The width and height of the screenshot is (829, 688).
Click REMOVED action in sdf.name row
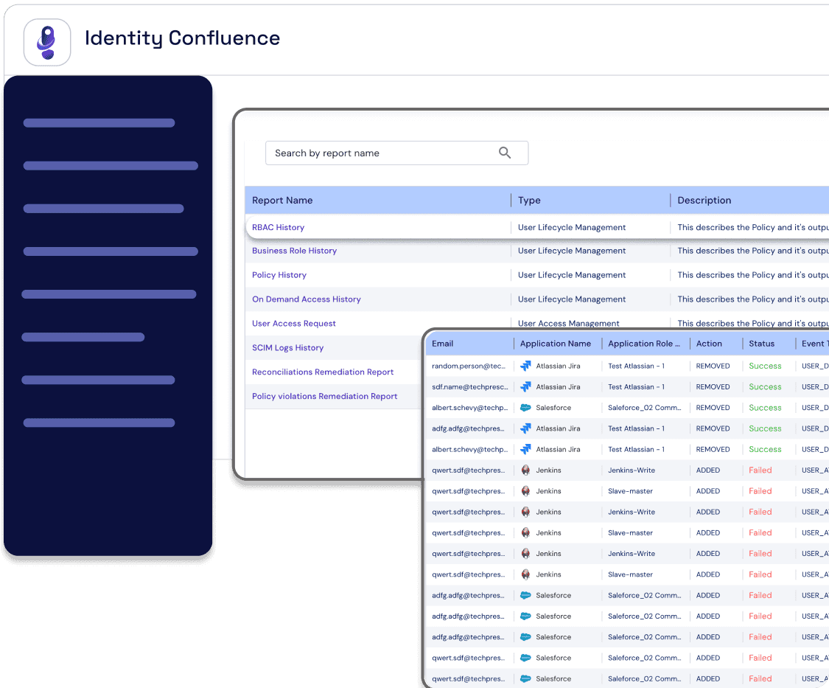[713, 387]
